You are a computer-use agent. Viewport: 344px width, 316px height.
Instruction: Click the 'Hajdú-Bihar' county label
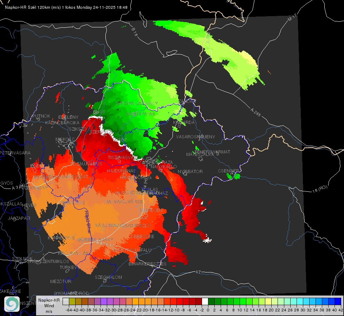pos(88,222)
